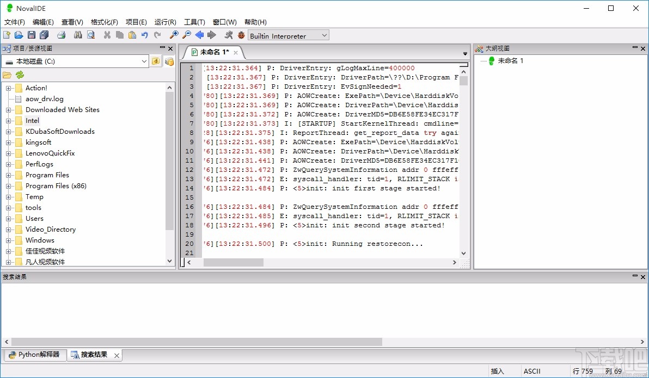Open the 格式化(F) menu
The width and height of the screenshot is (649, 378).
[105, 22]
